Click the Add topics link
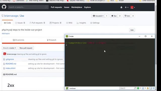Image resolution: width=161 pixels, height=91 pixels. (6, 34)
